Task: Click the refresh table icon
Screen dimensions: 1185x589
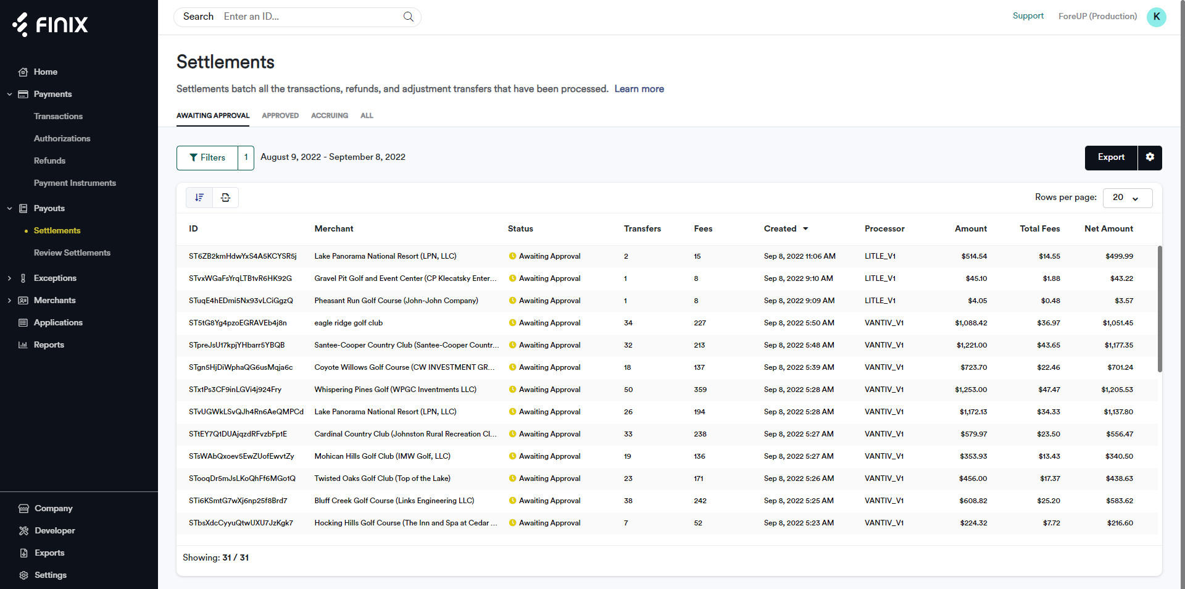Action: pos(226,198)
